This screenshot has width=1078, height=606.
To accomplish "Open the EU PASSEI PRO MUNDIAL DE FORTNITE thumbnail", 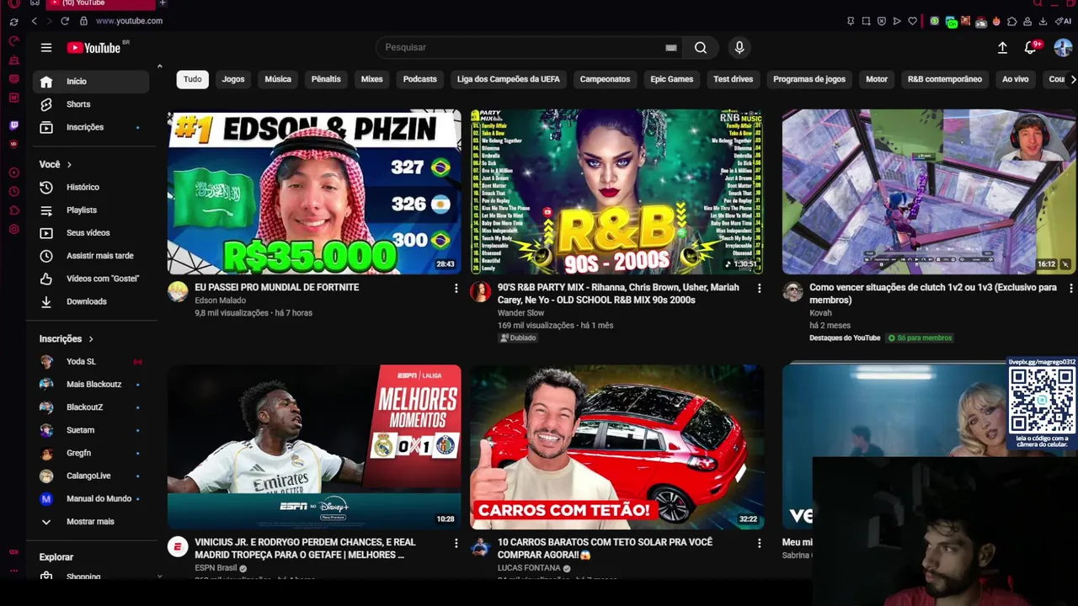I will pos(314,192).
